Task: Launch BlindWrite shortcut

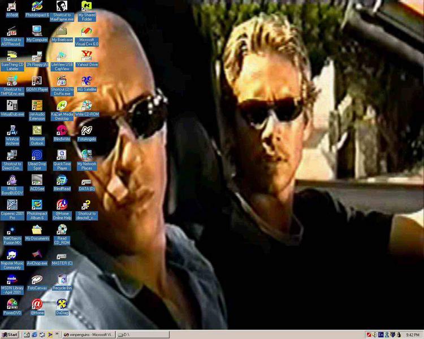Action: [62, 133]
